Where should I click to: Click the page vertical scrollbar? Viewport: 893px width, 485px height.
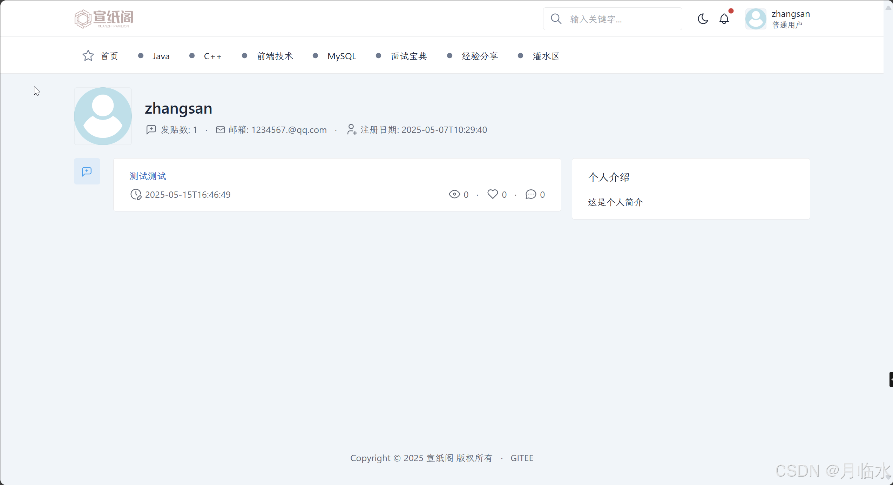[x=888, y=242]
